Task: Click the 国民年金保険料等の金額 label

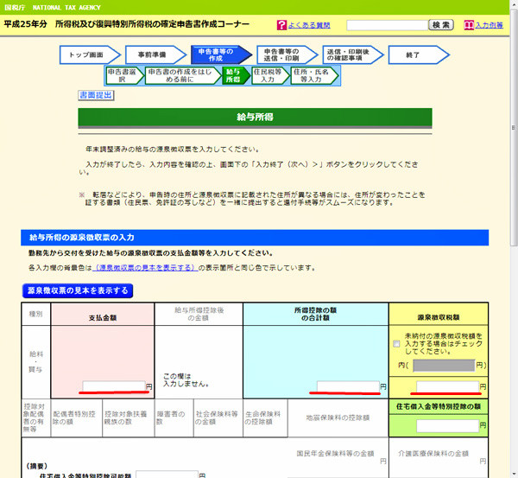Action: coord(335,454)
